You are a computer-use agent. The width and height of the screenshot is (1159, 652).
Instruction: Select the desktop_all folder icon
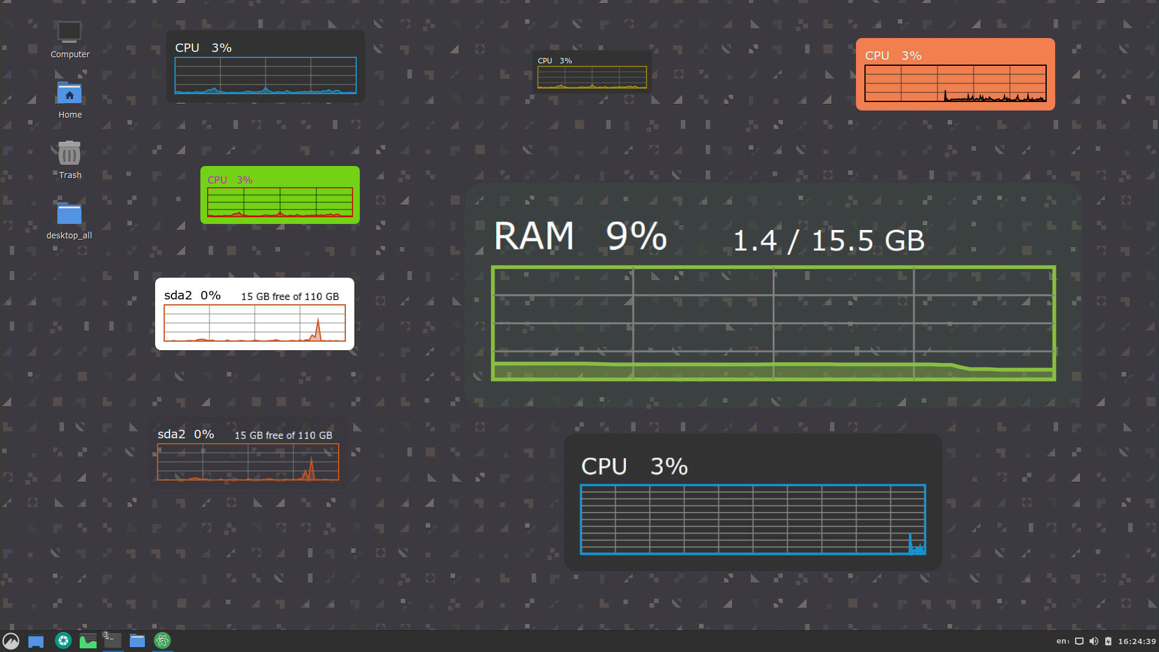[x=69, y=221]
